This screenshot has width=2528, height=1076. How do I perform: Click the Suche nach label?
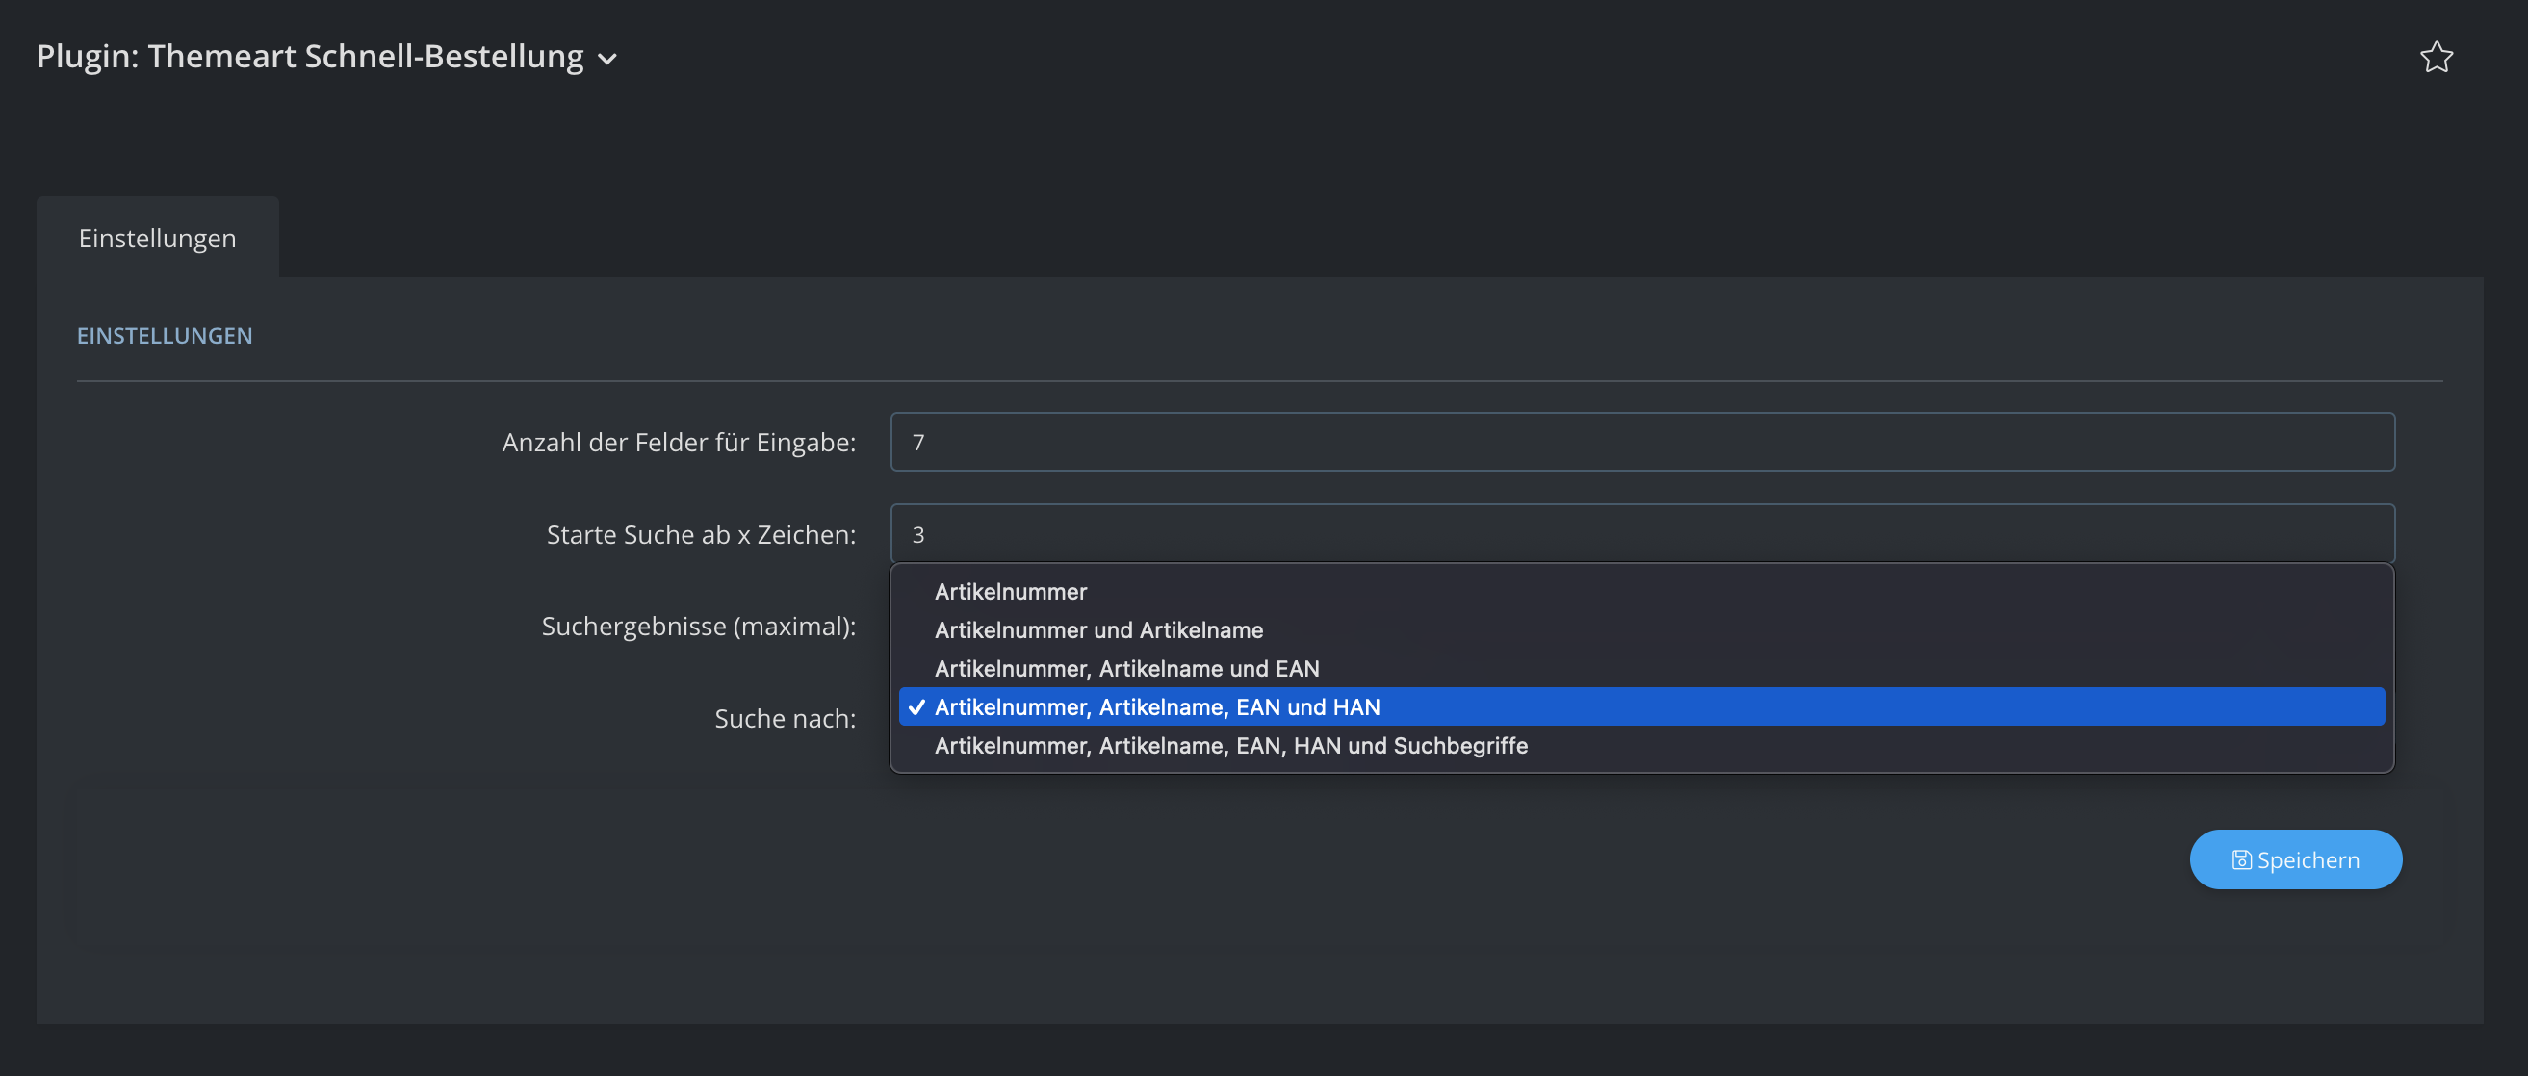[786, 718]
